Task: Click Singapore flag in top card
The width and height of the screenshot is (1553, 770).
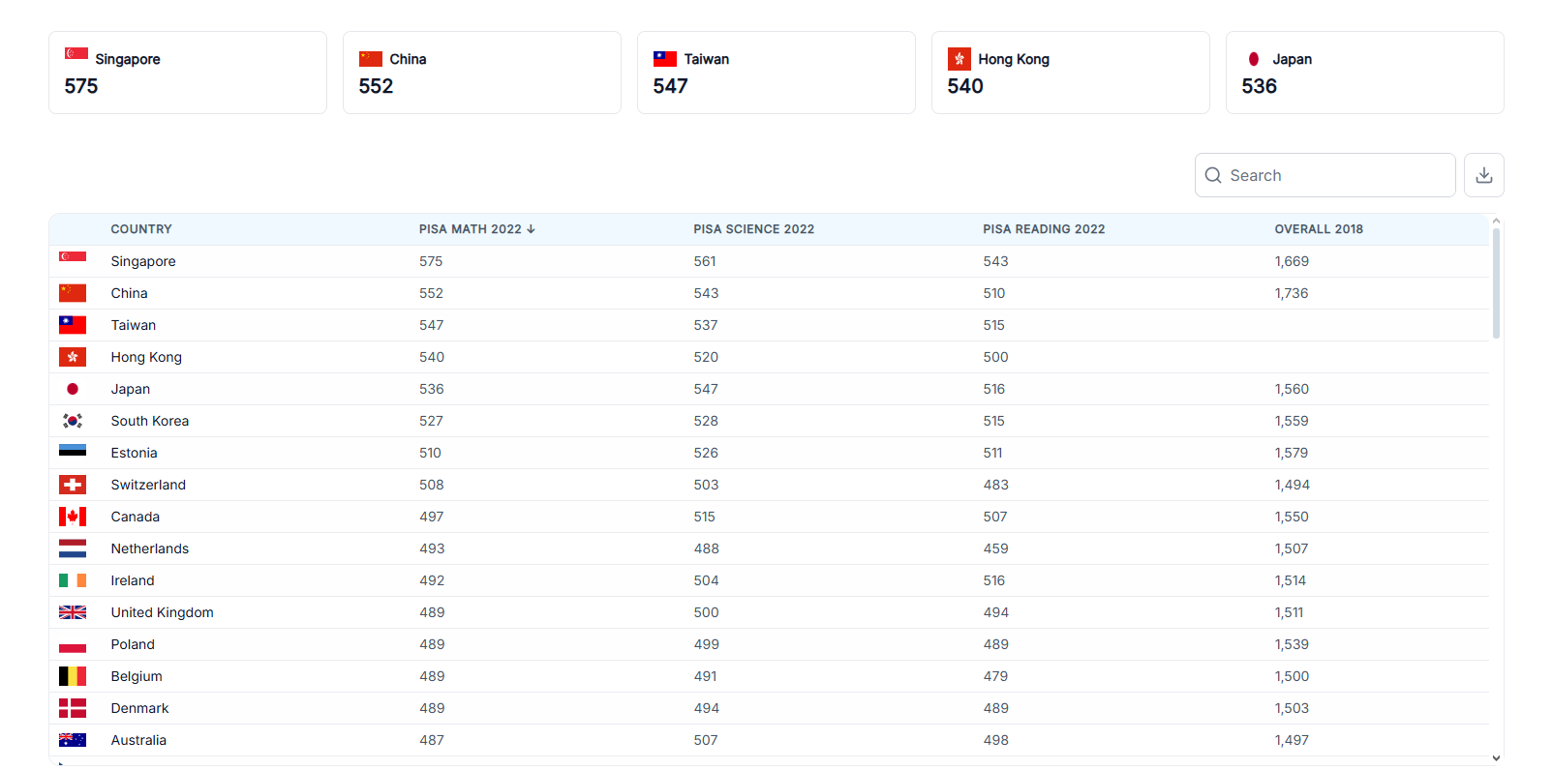Action: coord(76,54)
